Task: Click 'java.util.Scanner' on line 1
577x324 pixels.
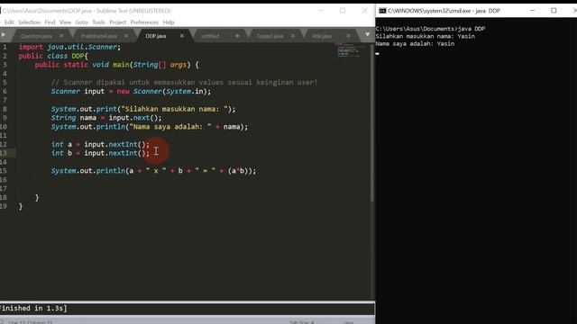Action: tap(82, 47)
